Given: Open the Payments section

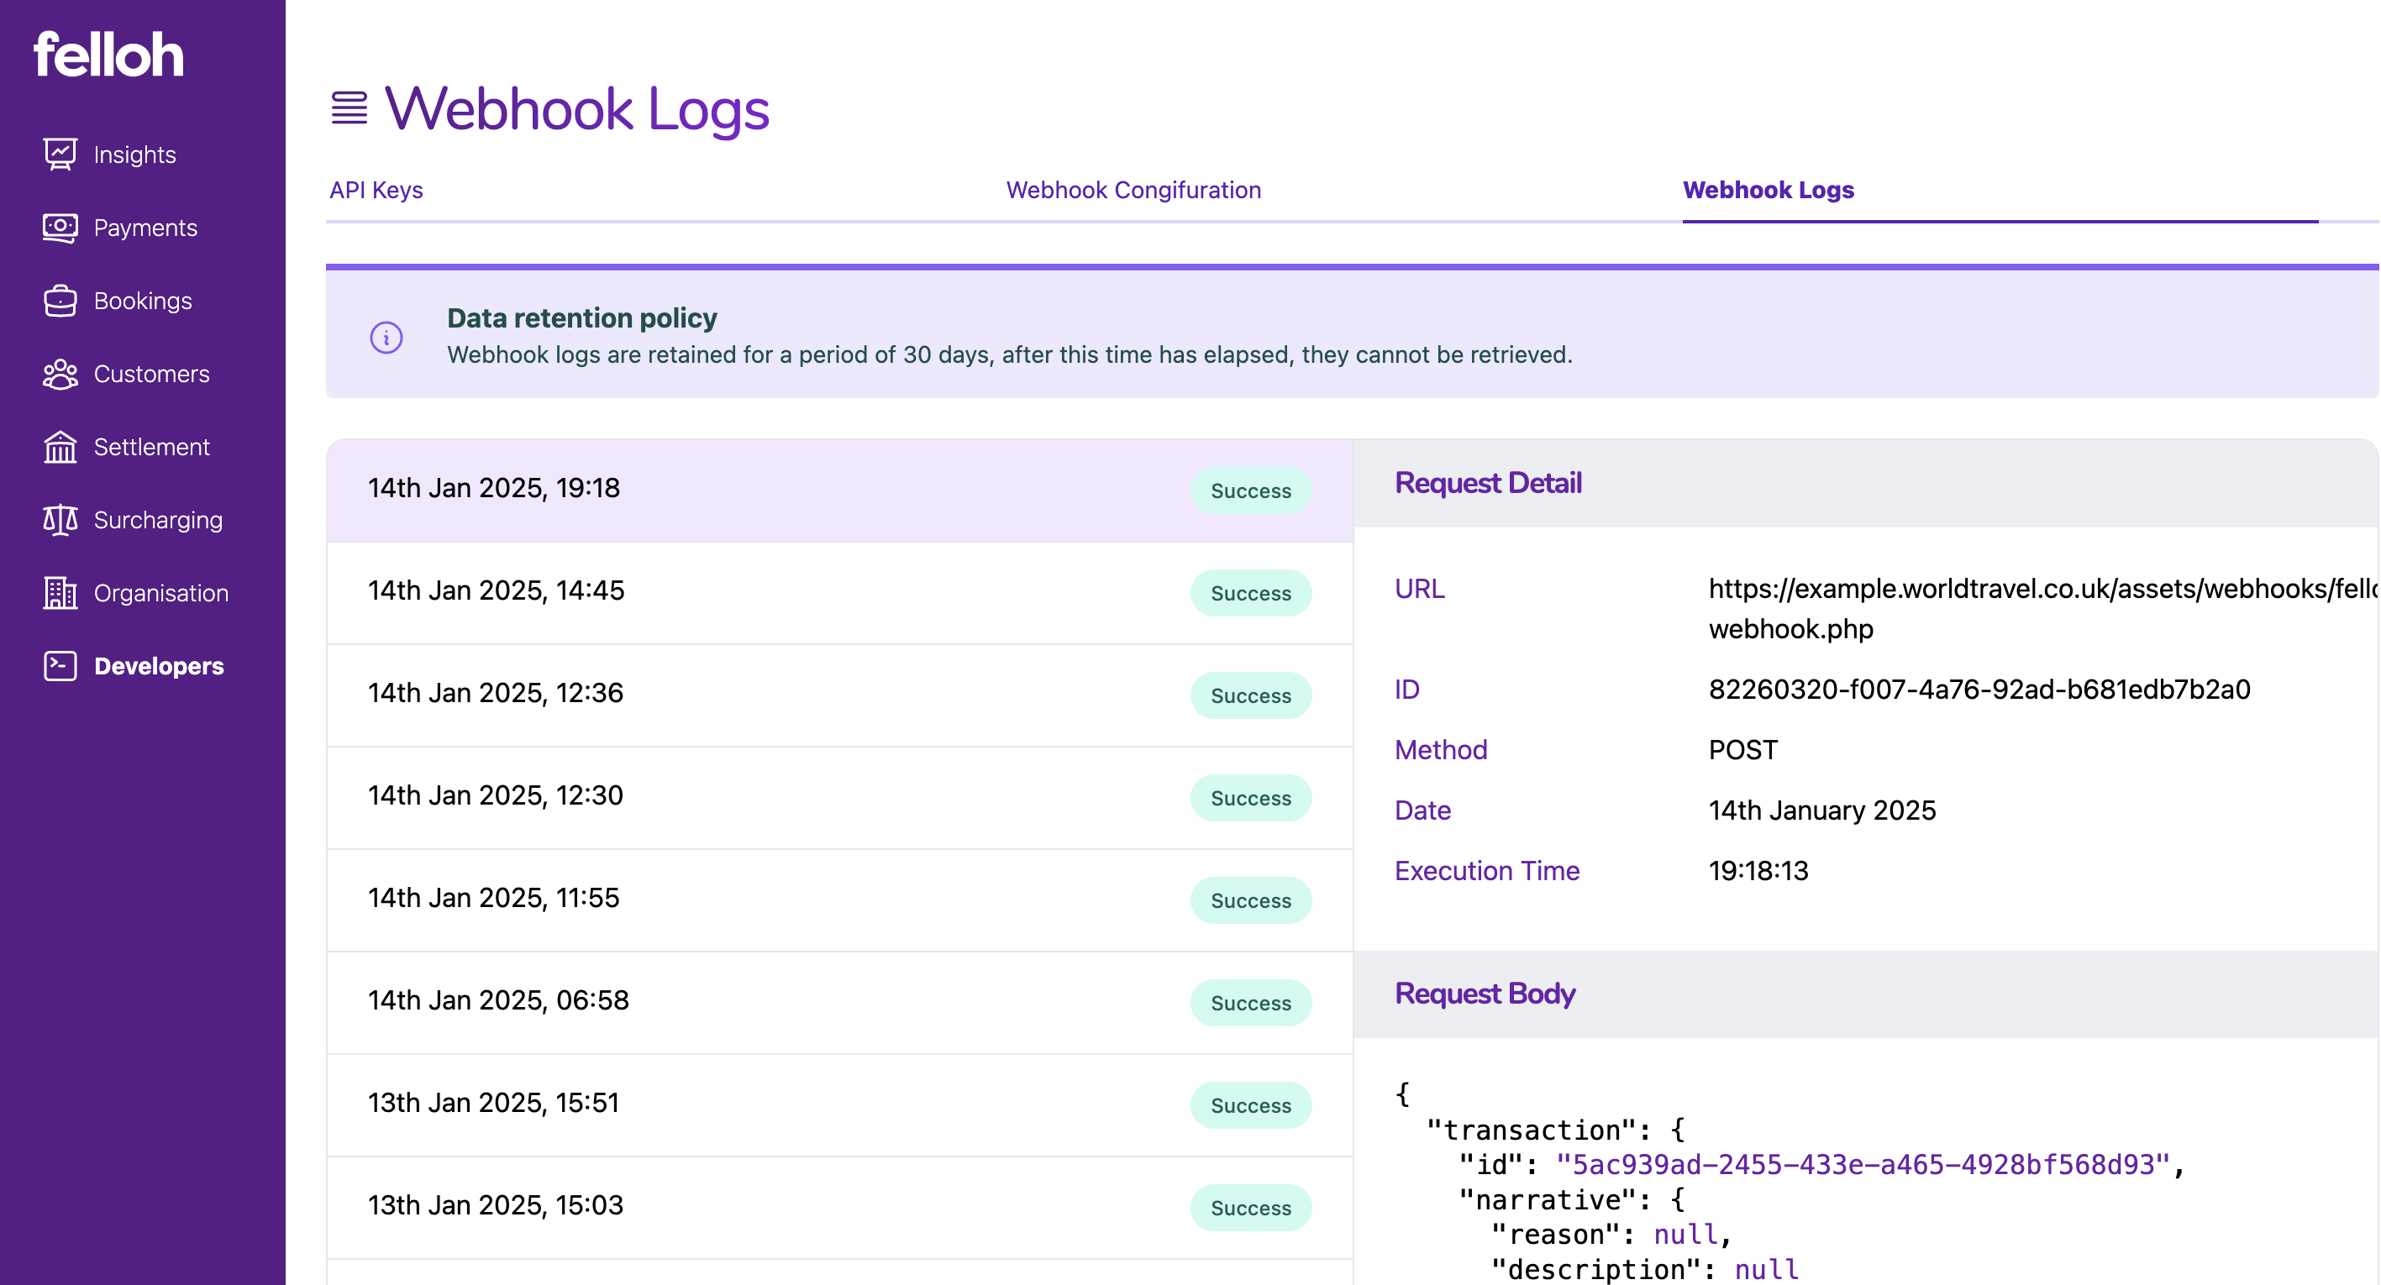Looking at the screenshot, I should point(145,228).
